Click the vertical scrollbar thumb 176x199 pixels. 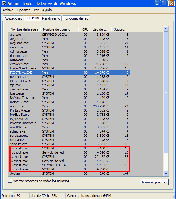click(x=166, y=92)
